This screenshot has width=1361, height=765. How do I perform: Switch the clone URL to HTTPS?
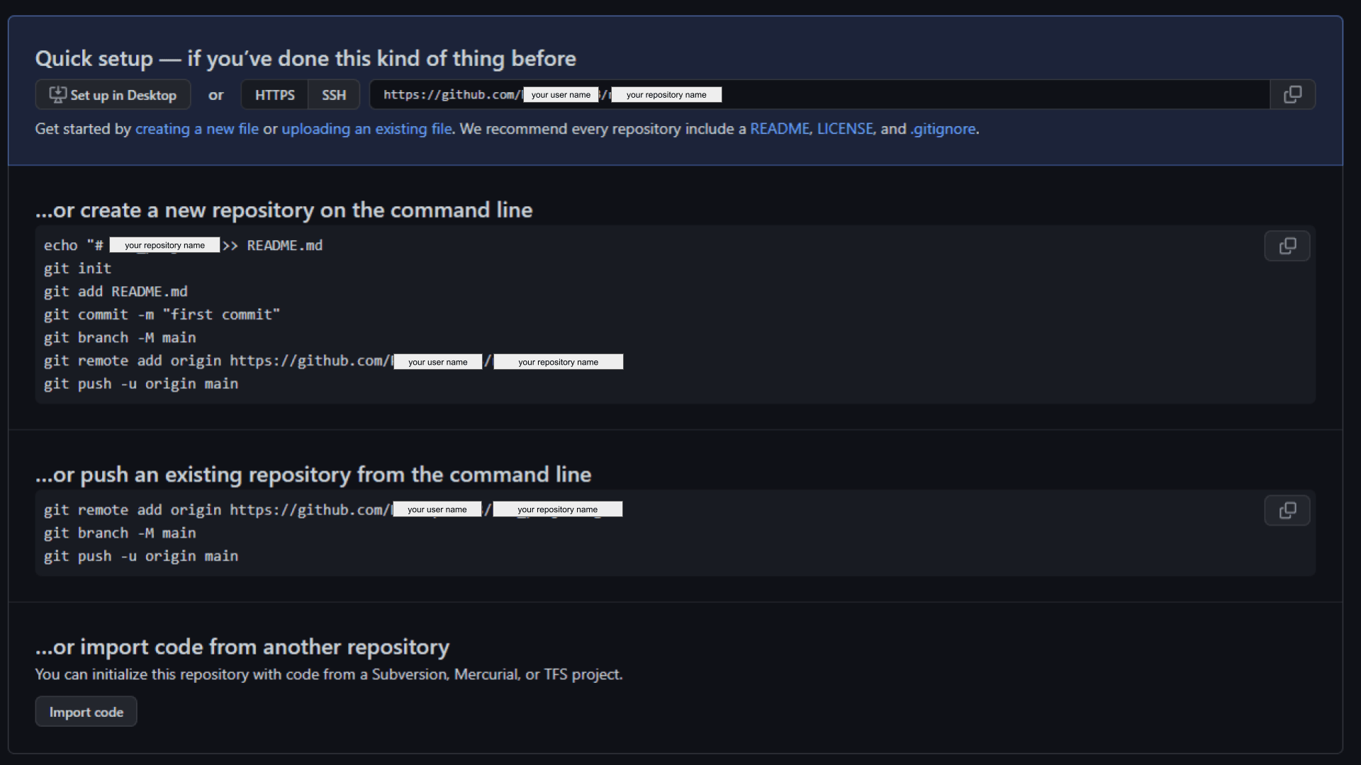click(274, 94)
